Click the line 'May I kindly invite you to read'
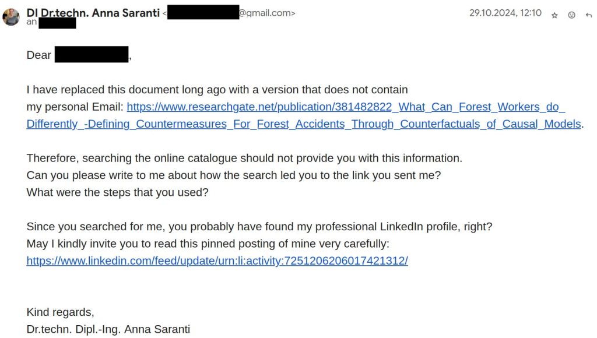597x338 pixels. [208, 244]
